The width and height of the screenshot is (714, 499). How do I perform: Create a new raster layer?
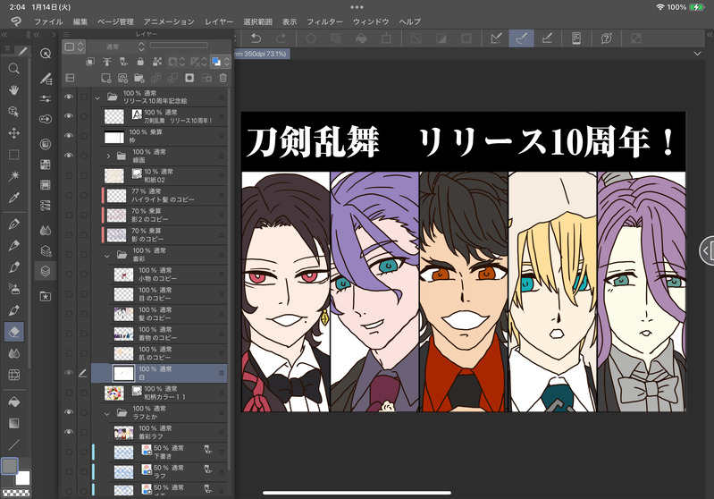105,79
